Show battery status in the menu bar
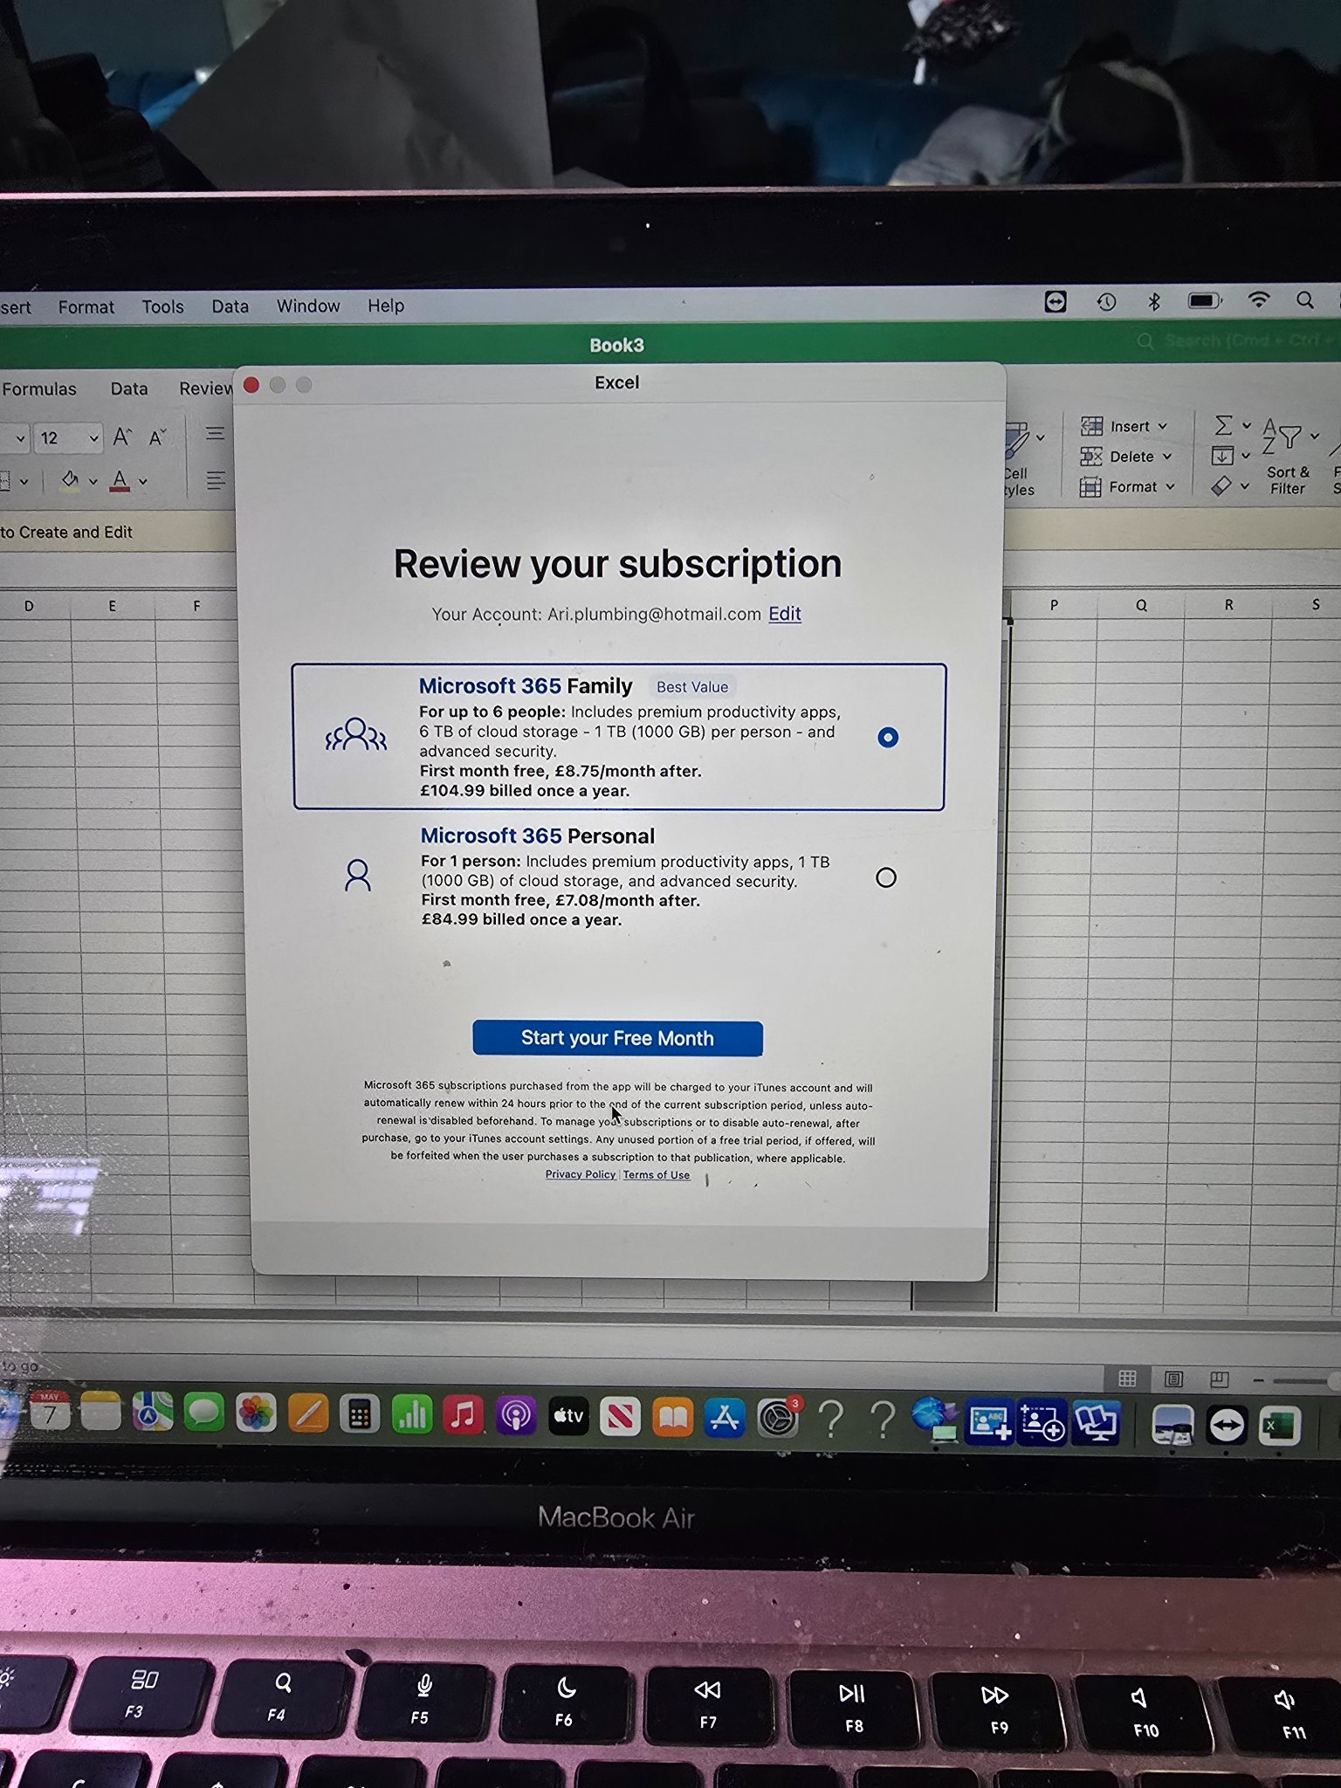This screenshot has width=1341, height=1788. pyautogui.click(x=1205, y=301)
